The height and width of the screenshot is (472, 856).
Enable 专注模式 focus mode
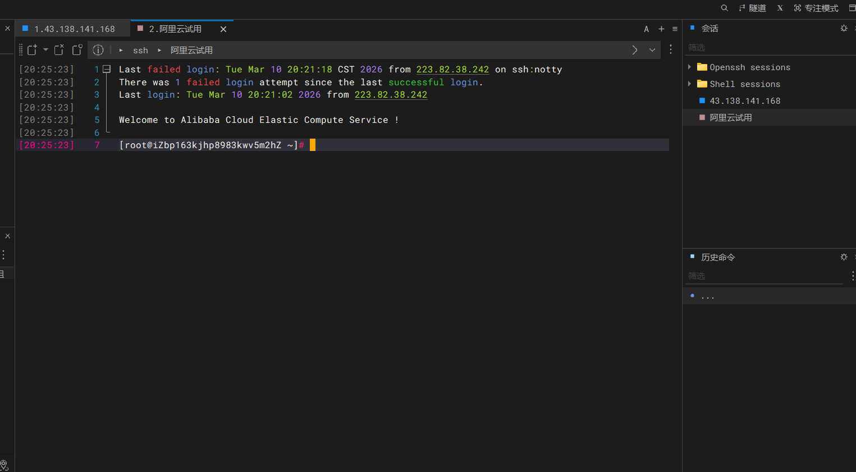pyautogui.click(x=816, y=8)
